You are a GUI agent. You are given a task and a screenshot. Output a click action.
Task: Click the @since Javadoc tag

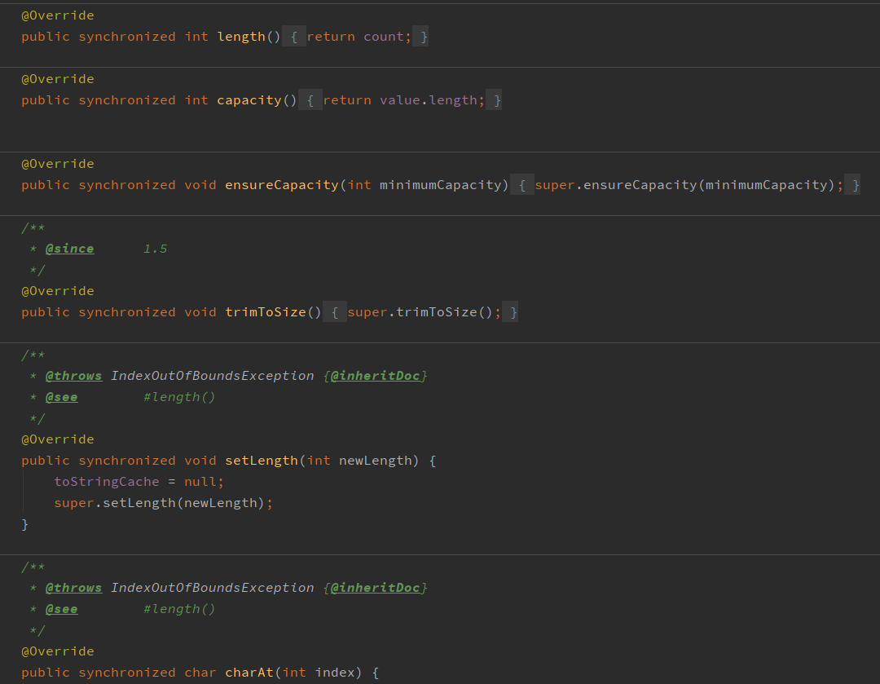(69, 249)
